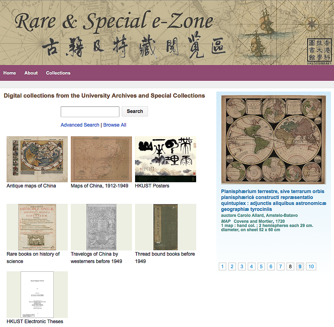Click the HKUST Library seal logo
Image resolution: width=334 pixels, height=327 pixels.
319,51
